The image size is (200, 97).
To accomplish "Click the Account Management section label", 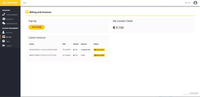I will (x=10, y=28).
